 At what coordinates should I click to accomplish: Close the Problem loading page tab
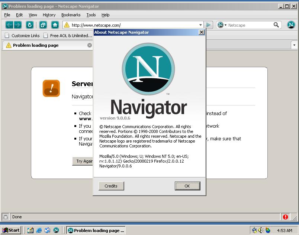tap(90, 45)
